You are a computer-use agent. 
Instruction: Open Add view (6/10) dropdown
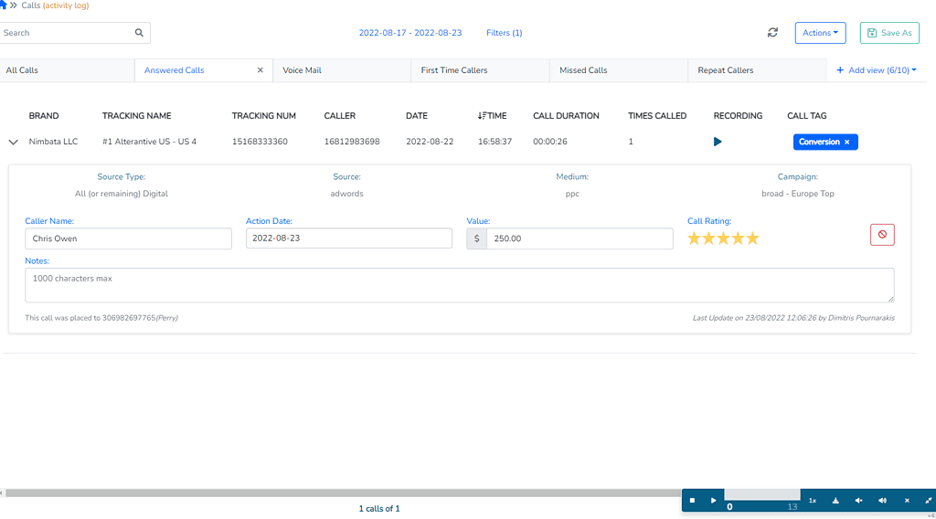[x=877, y=69]
